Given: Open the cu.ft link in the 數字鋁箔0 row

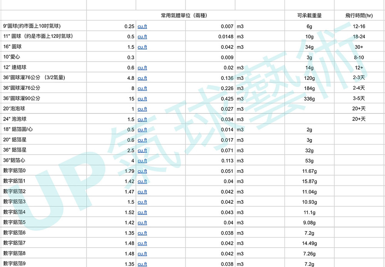Looking at the screenshot, I should click(142, 171).
